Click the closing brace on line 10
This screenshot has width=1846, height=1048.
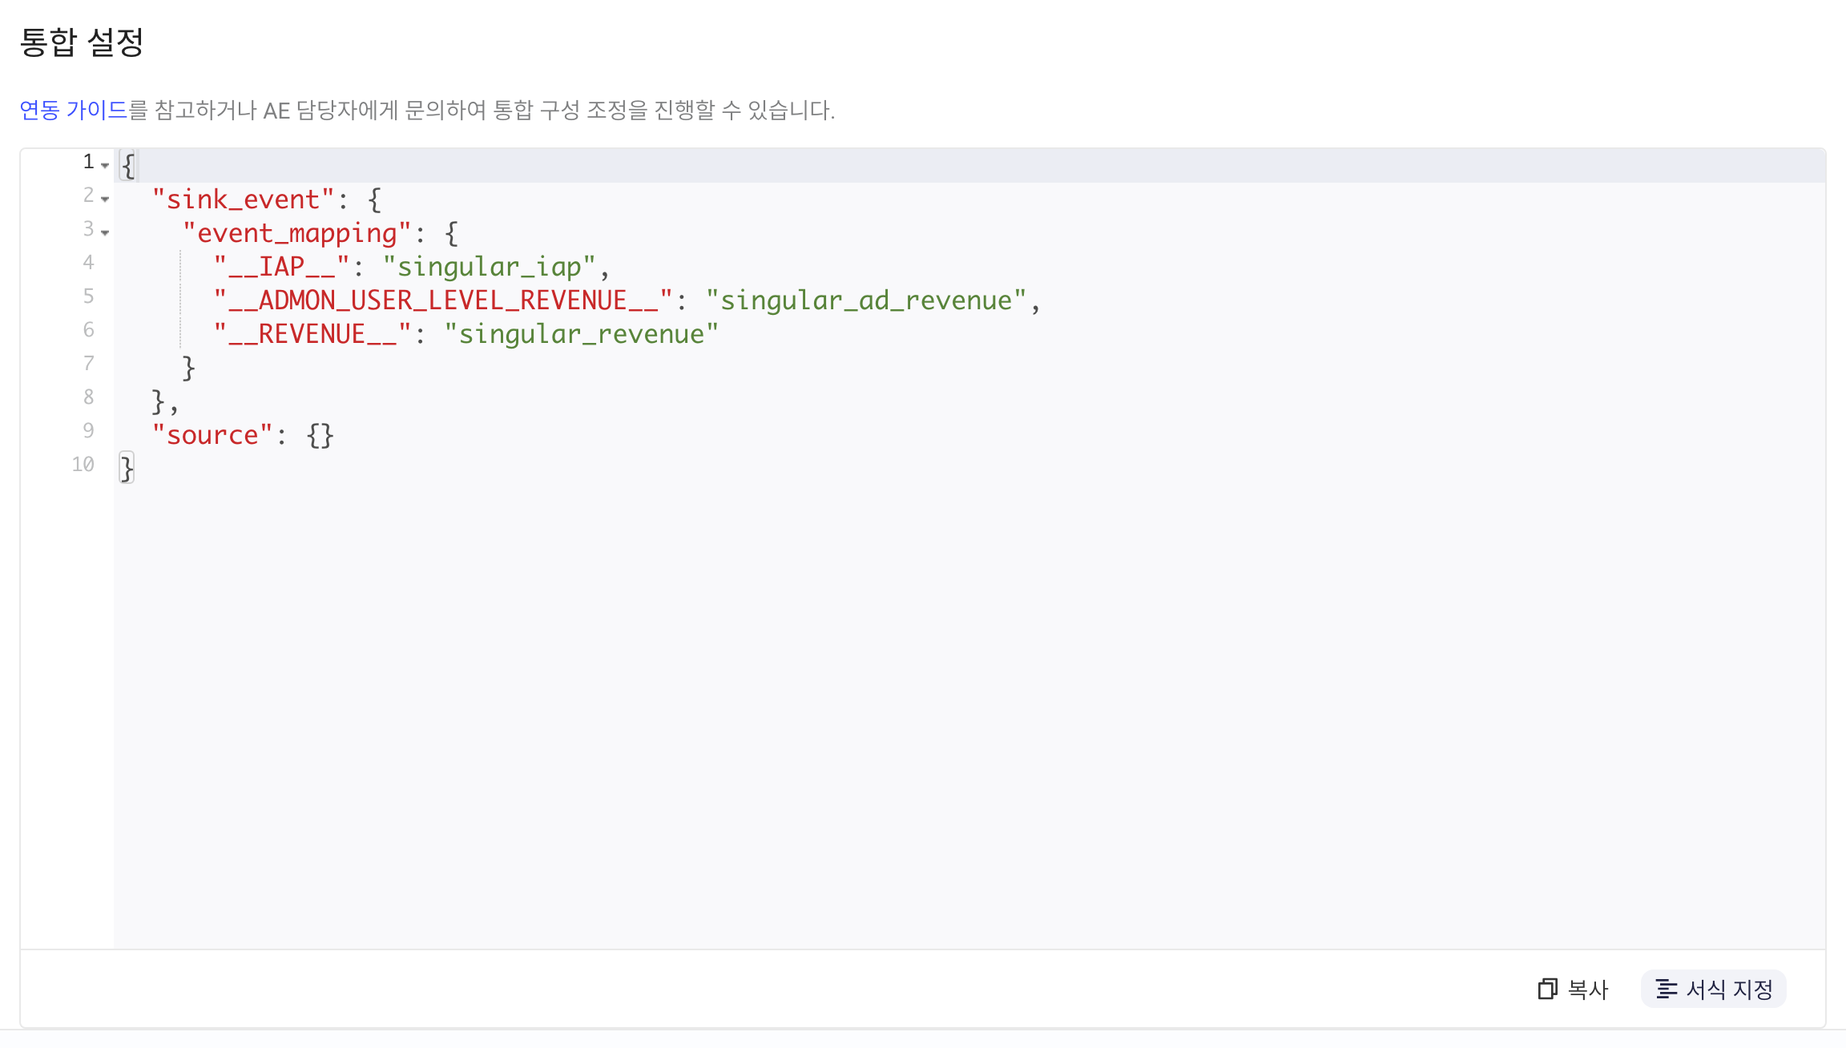point(127,469)
